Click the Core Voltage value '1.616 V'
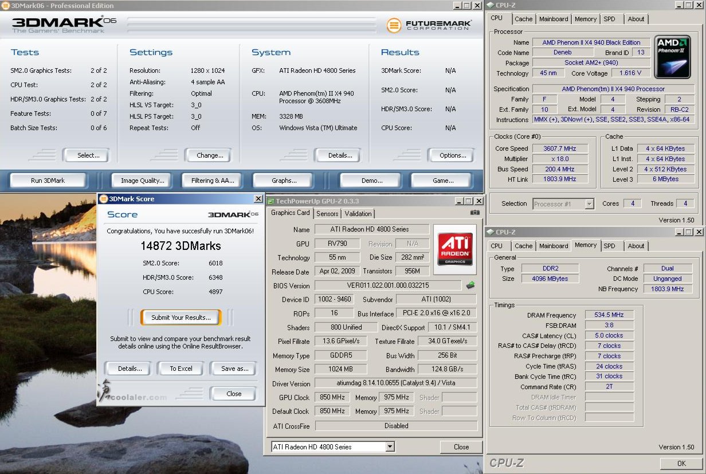The height and width of the screenshot is (474, 706). pos(630,73)
